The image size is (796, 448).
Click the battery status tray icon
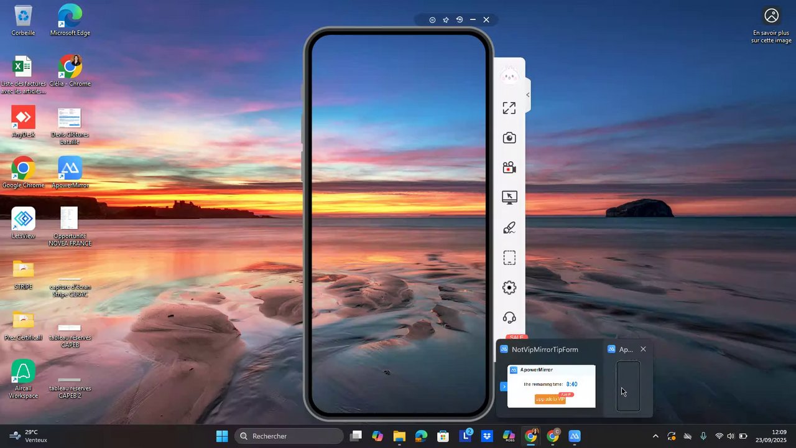coord(743,436)
